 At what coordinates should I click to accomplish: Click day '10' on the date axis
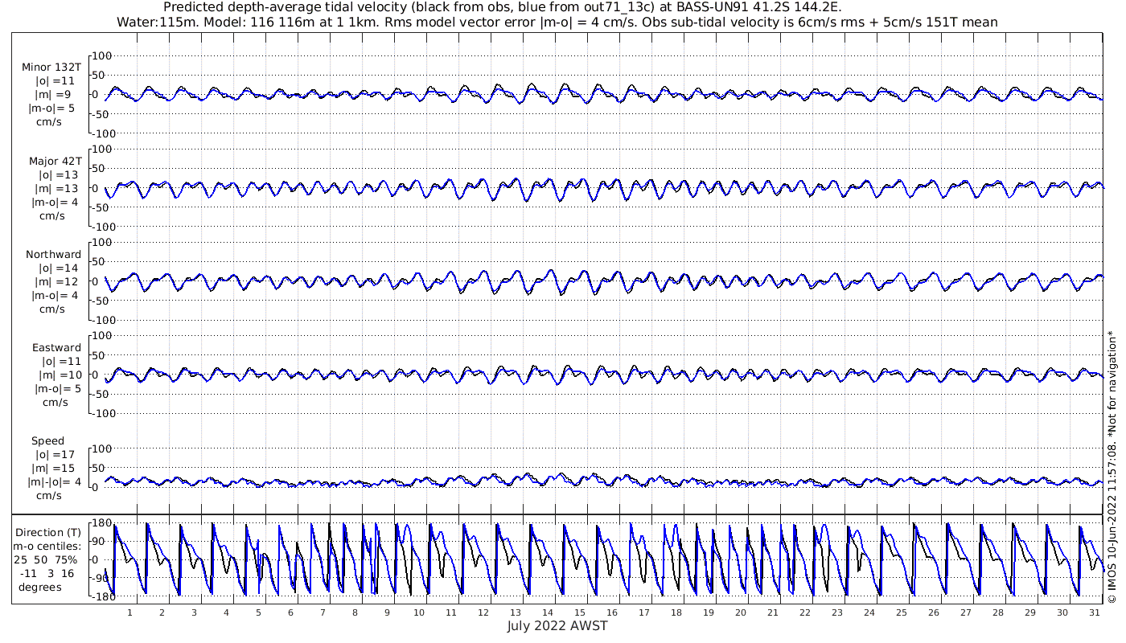click(x=419, y=612)
